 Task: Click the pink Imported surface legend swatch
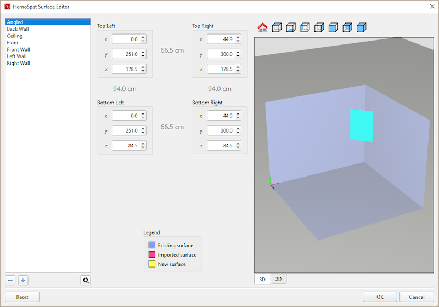pyautogui.click(x=152, y=254)
